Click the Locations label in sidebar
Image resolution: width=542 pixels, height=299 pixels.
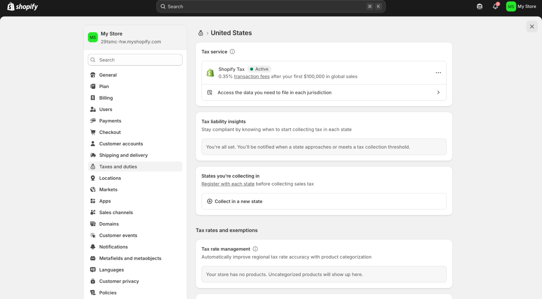pos(110,178)
